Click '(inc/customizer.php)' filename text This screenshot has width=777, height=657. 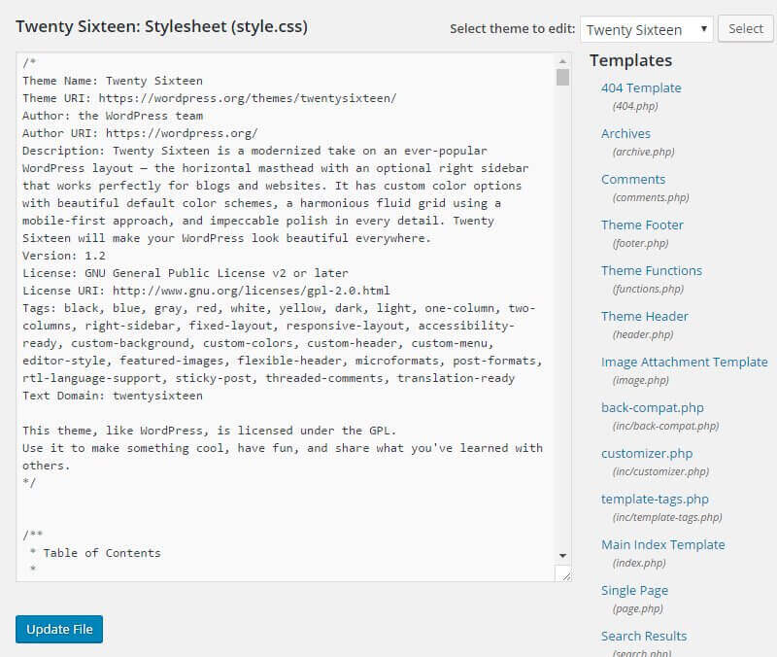(x=661, y=471)
